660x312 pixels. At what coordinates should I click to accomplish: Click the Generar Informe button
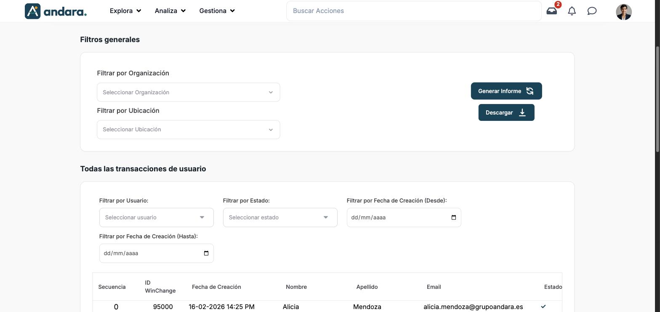point(506,91)
